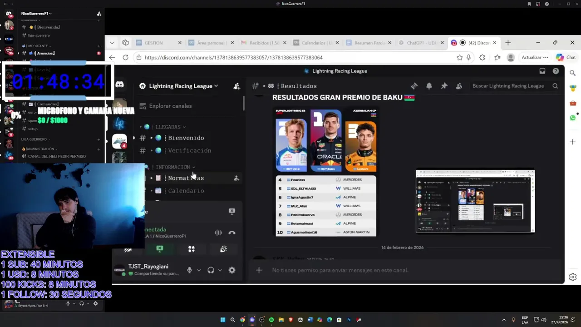Mute the mic in outer Discord bottom panel
Screen dimensions: 581x327
[68, 303]
